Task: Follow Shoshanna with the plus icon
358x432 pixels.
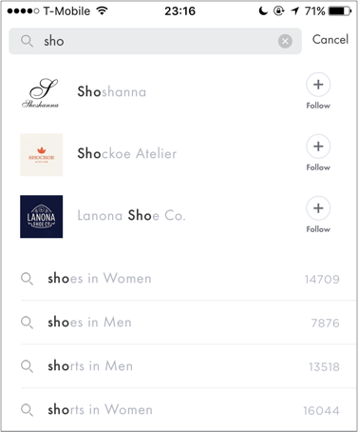Action: [x=318, y=85]
